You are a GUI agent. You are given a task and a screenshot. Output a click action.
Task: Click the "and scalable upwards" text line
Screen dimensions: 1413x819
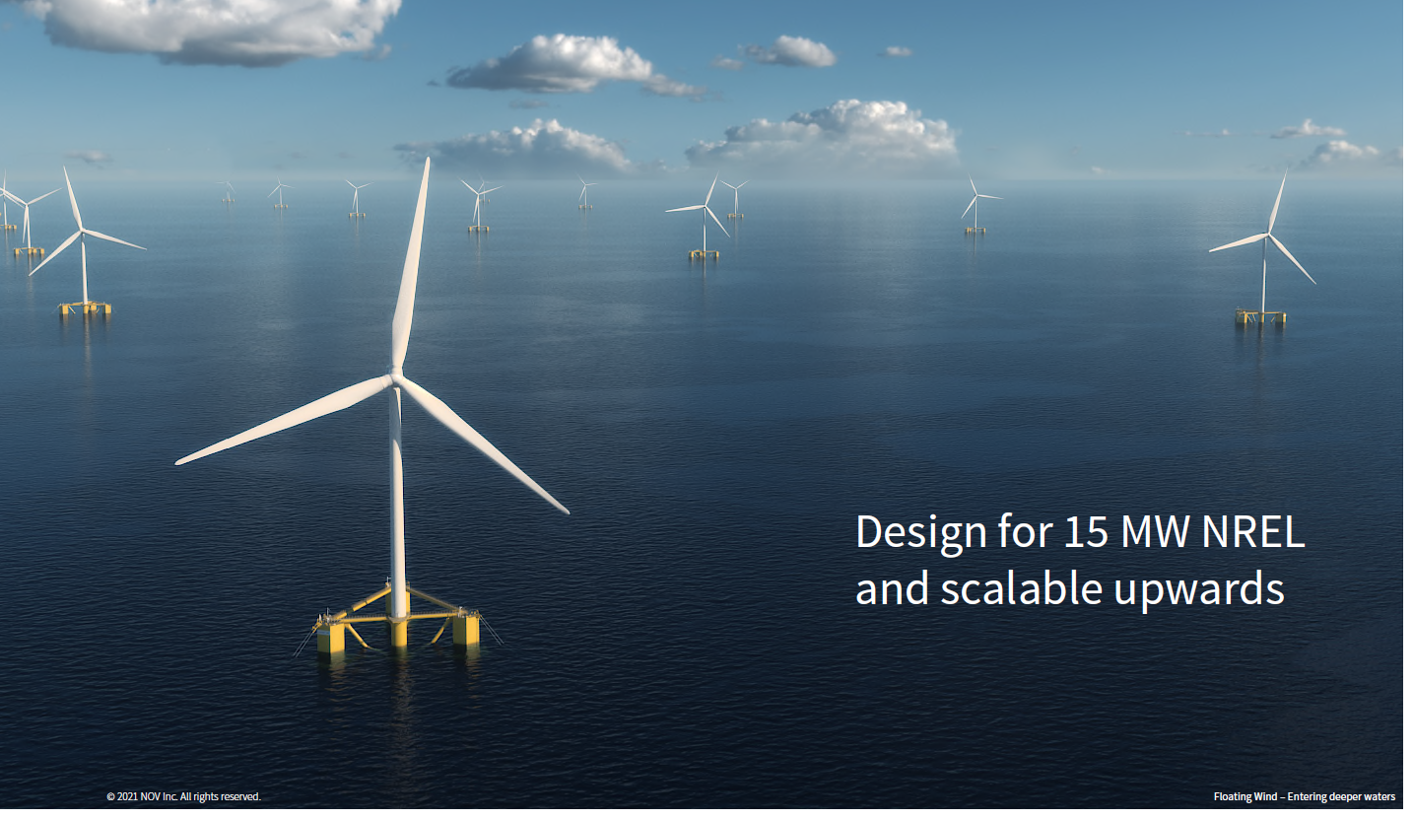tap(1070, 589)
